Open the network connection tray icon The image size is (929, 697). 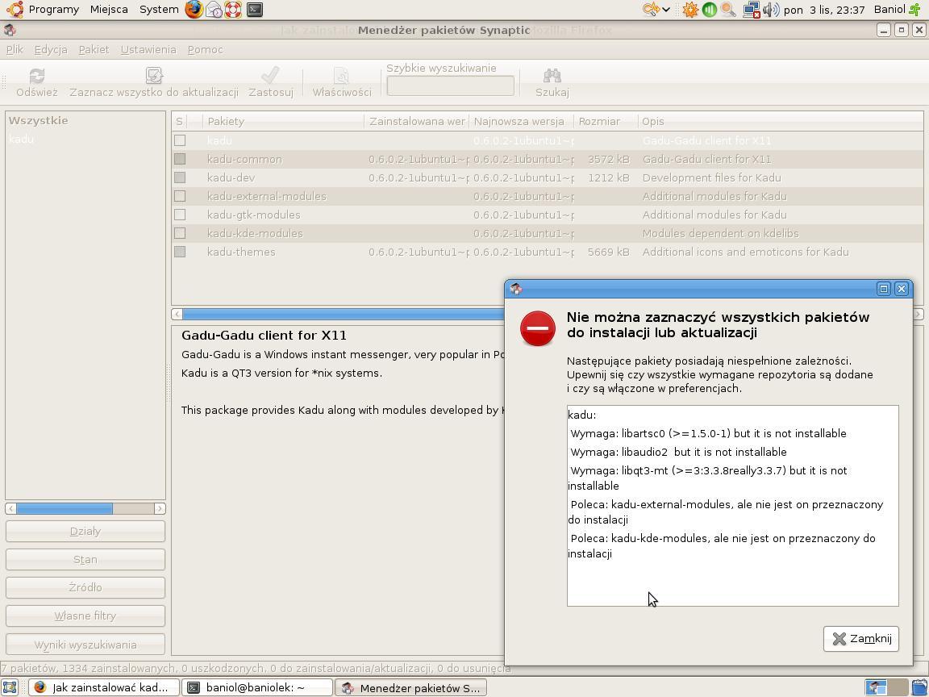[752, 10]
